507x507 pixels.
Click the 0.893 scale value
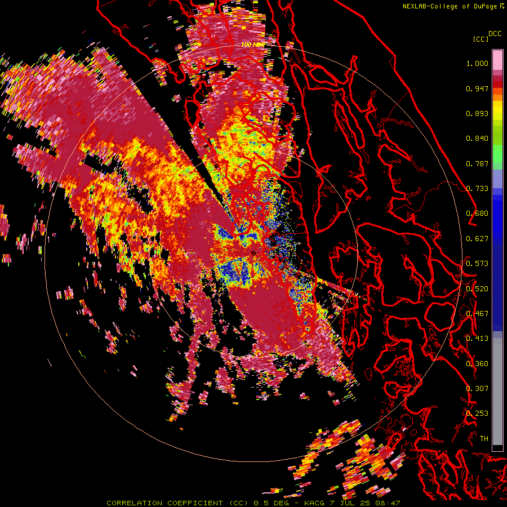477,113
